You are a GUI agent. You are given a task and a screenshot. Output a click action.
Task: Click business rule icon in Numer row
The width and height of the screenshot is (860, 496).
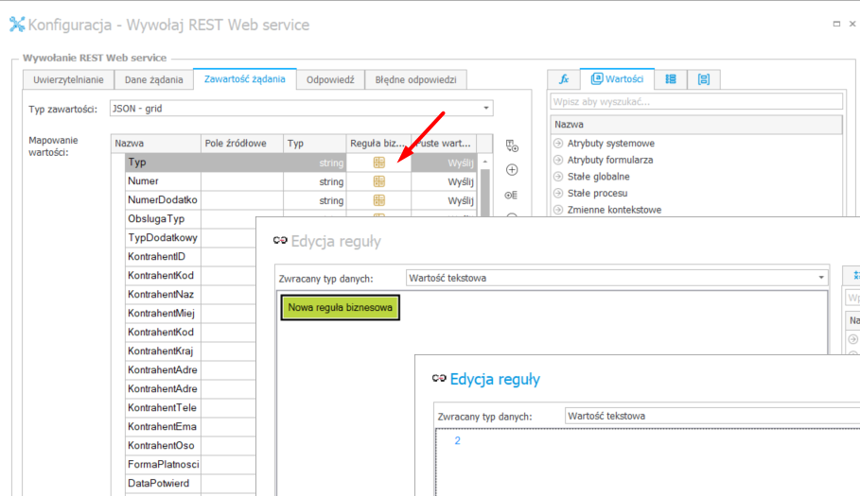click(378, 181)
